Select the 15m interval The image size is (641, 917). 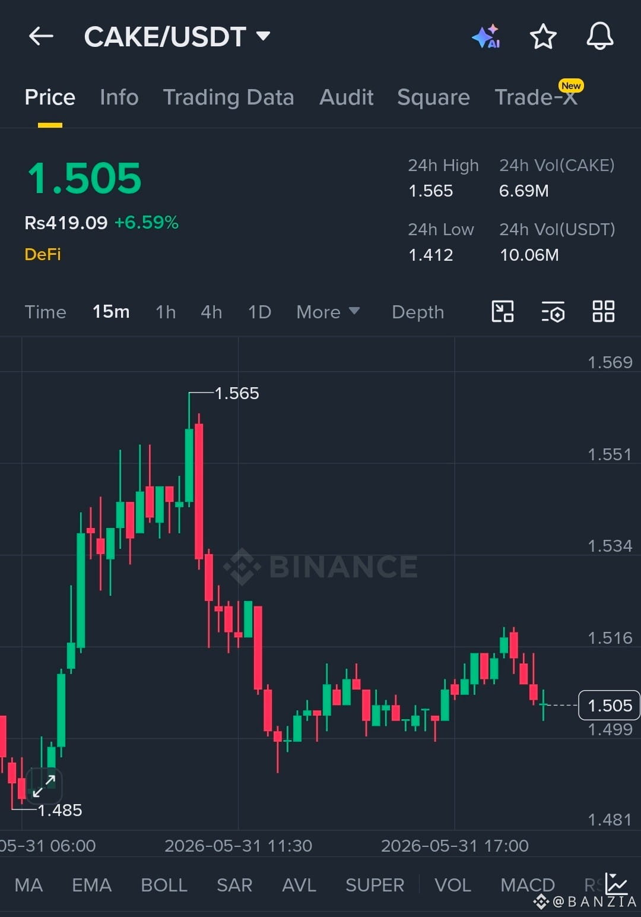[111, 312]
